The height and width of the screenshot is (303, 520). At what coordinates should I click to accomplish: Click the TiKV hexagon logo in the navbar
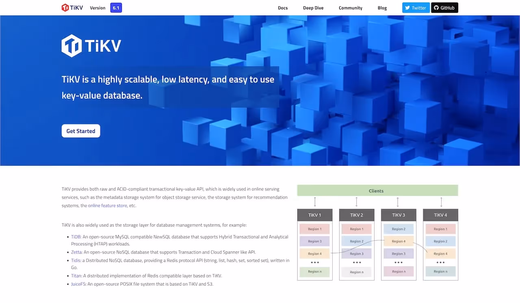coord(65,7)
